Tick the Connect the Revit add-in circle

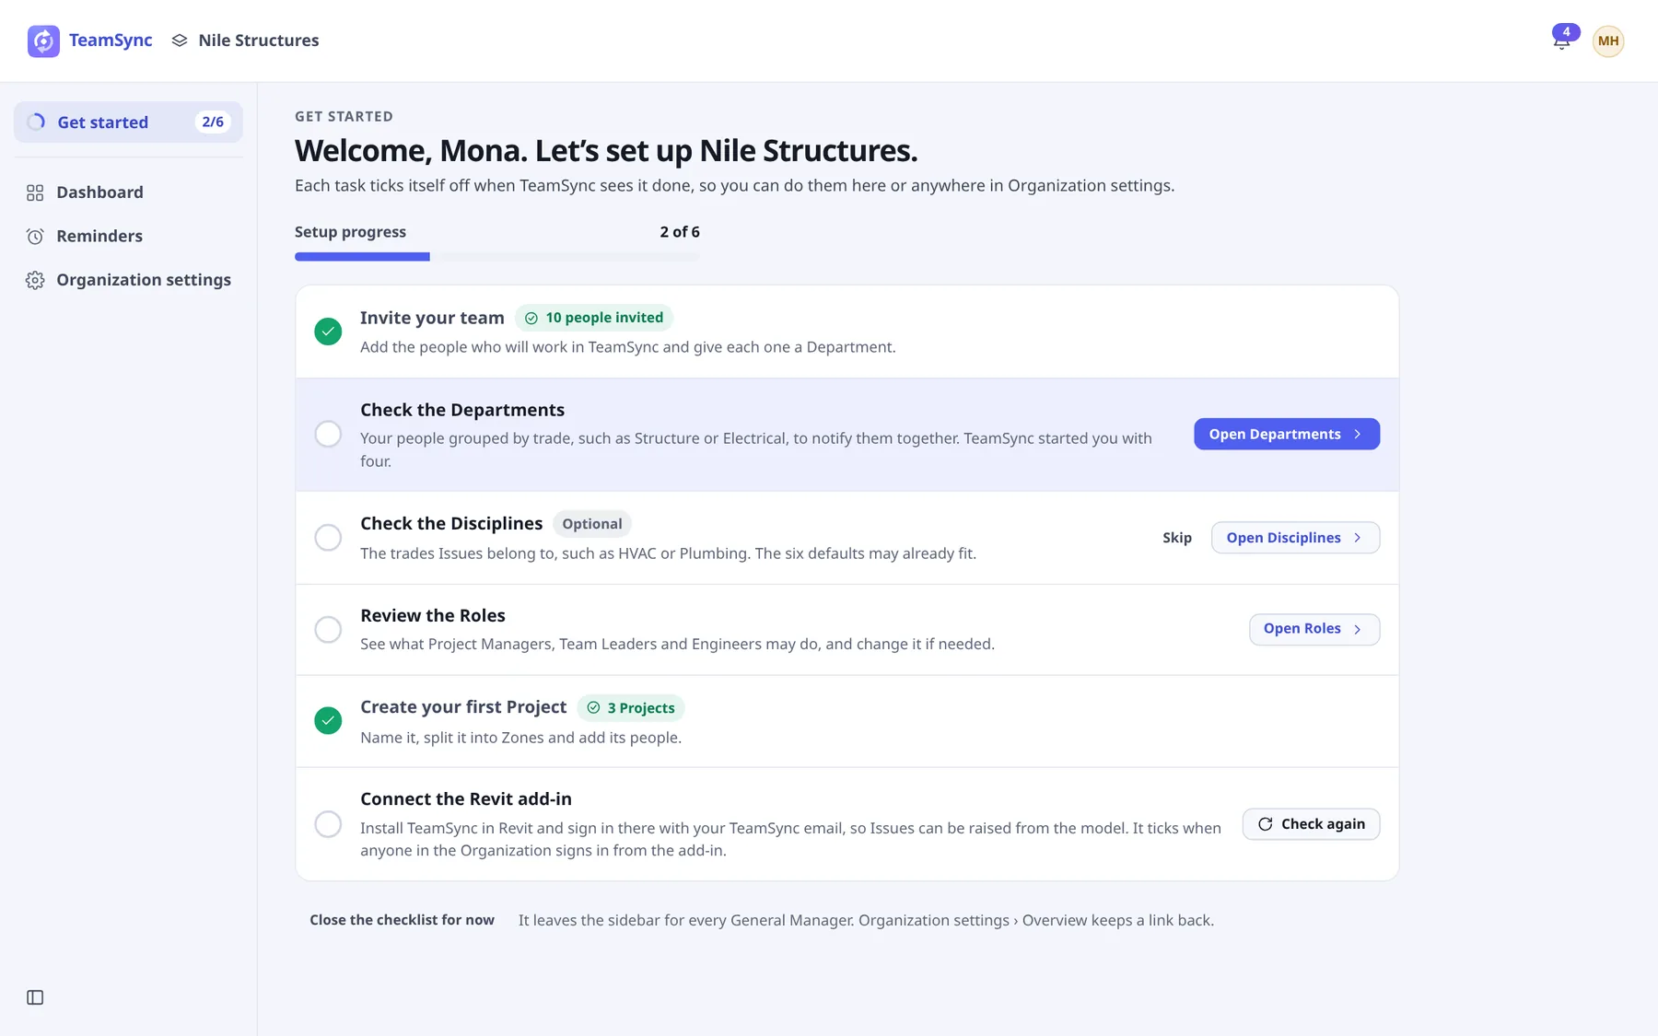click(328, 824)
